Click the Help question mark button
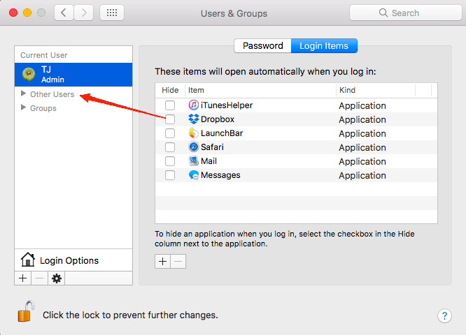466x335 pixels. 444,315
